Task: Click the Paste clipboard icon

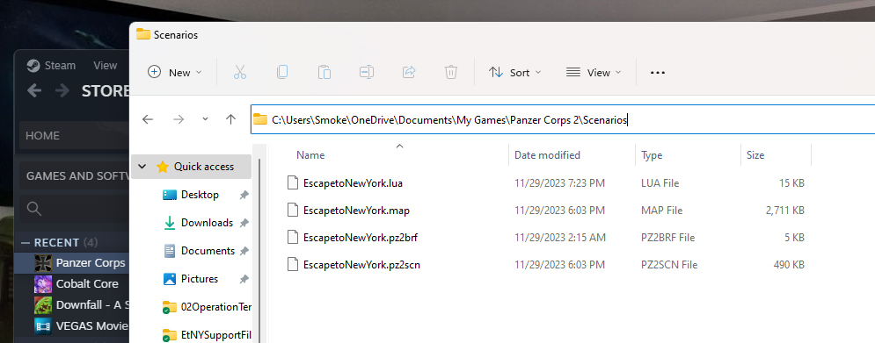Action: pos(324,73)
